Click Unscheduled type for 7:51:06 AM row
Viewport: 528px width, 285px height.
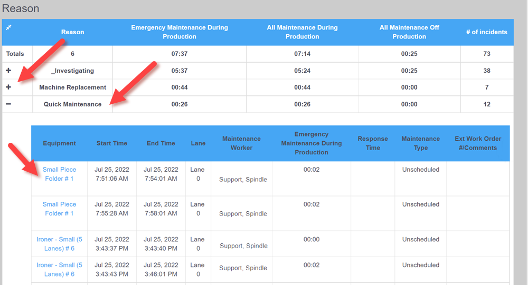point(421,170)
